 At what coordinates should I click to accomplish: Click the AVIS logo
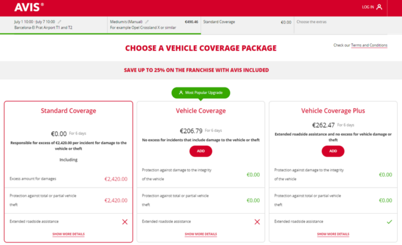29,7
